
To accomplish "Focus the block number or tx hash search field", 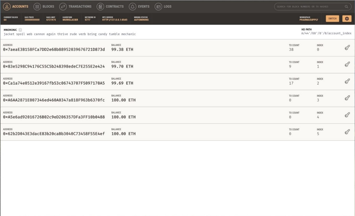I will point(309,7).
